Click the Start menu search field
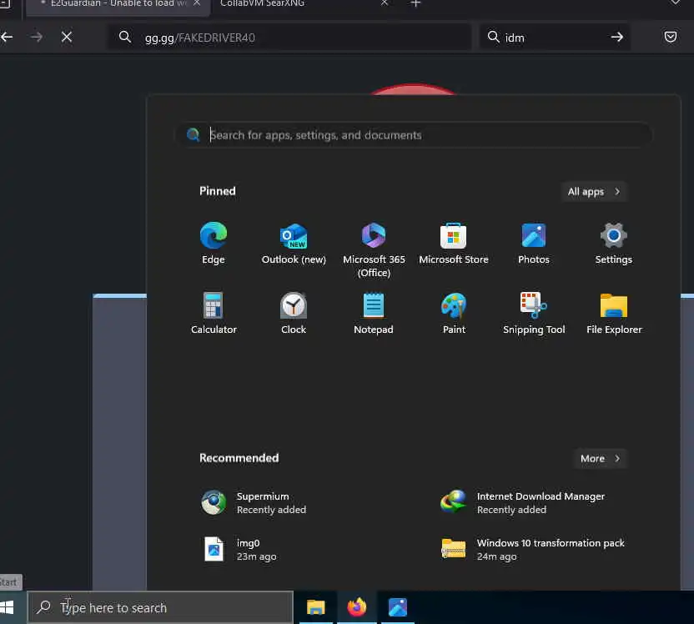Image resolution: width=694 pixels, height=624 pixels. coord(414,135)
